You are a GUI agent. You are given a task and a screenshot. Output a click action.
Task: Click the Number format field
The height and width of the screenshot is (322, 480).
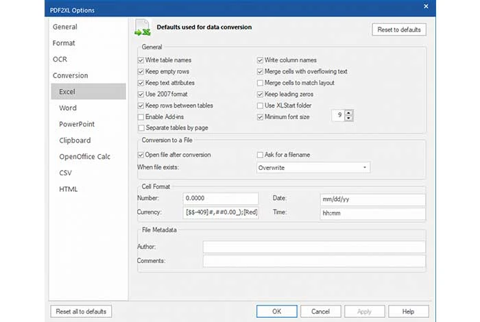click(x=221, y=198)
